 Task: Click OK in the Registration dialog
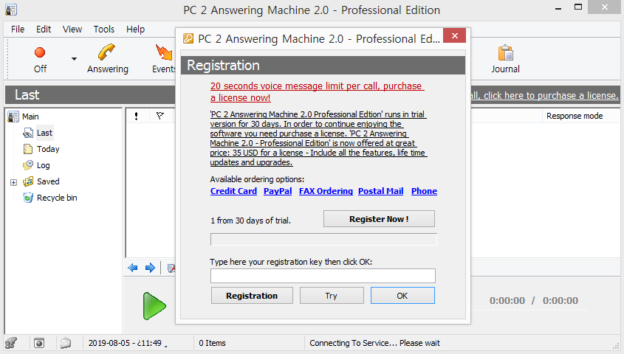[402, 296]
